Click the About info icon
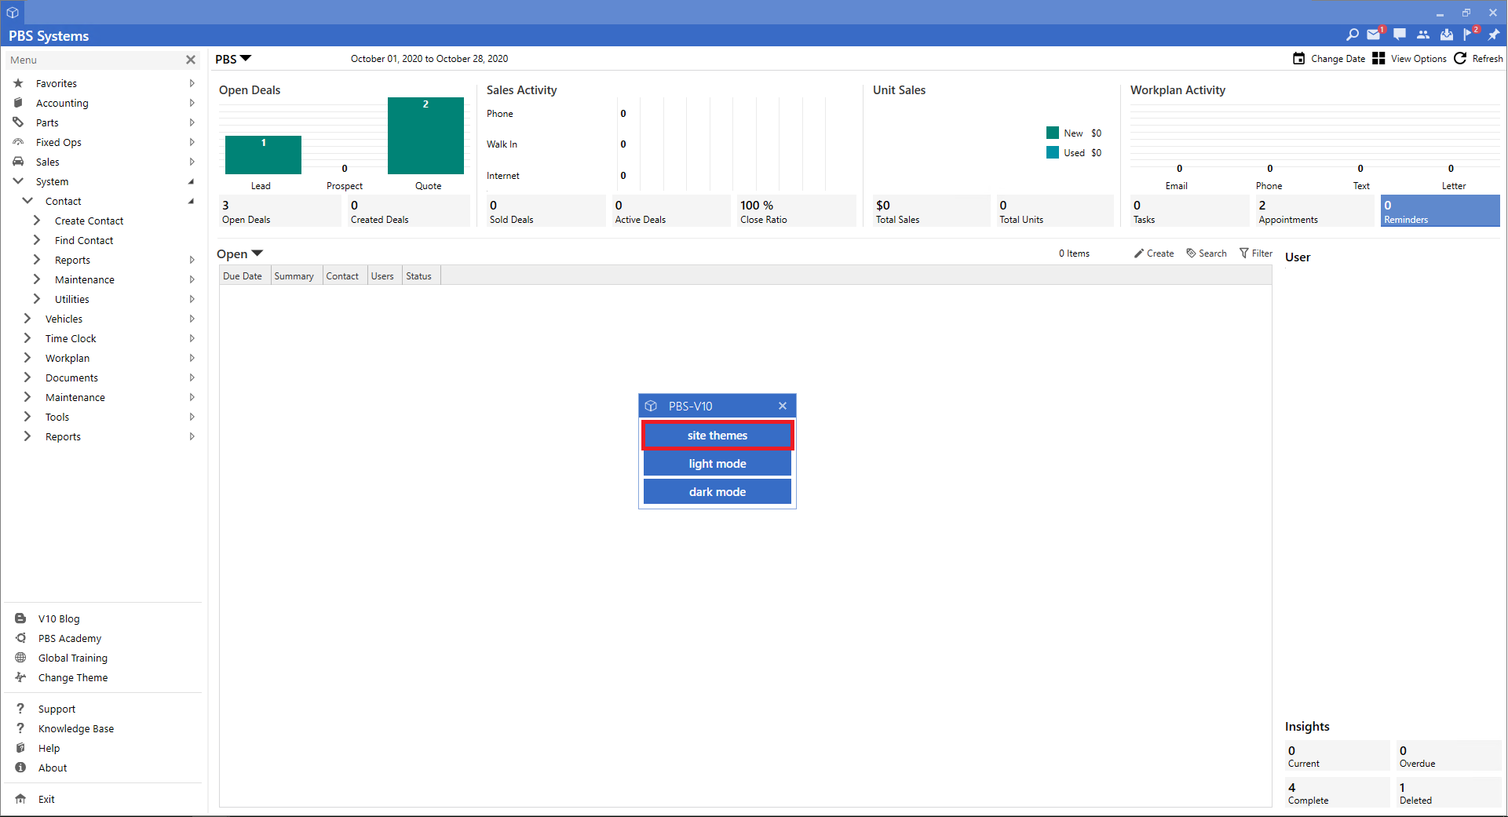The height and width of the screenshot is (817, 1508). [x=20, y=768]
